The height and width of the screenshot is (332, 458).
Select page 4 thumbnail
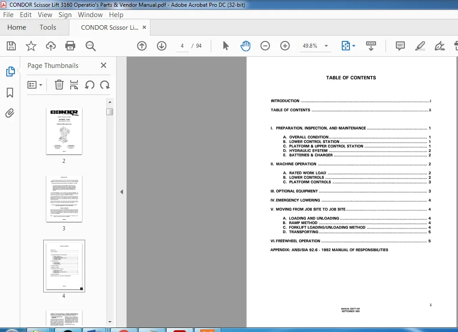pos(64,266)
